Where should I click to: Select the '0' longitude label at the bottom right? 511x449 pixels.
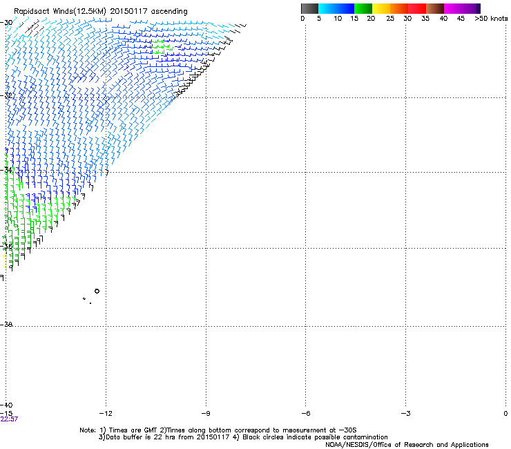pos(505,414)
